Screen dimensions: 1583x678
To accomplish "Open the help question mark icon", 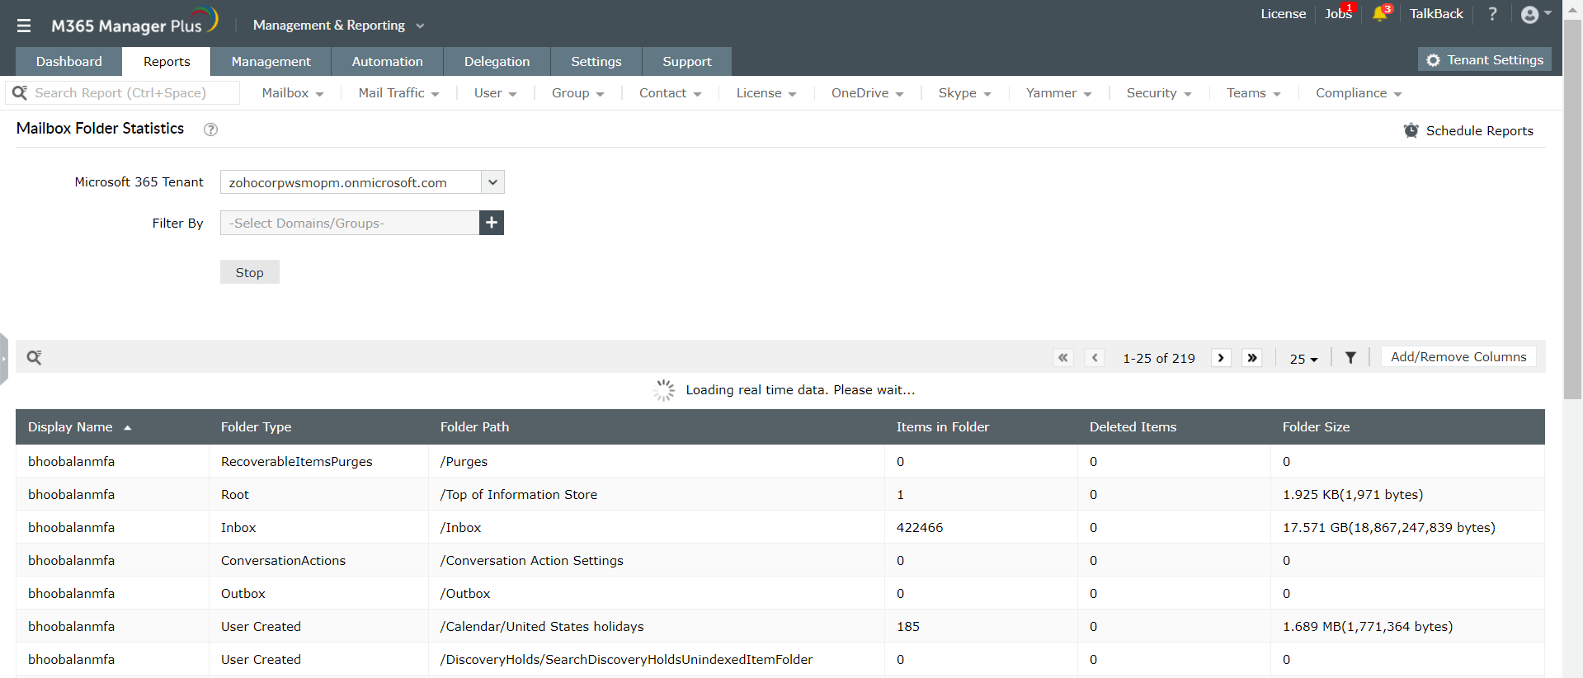I will pyautogui.click(x=1492, y=14).
